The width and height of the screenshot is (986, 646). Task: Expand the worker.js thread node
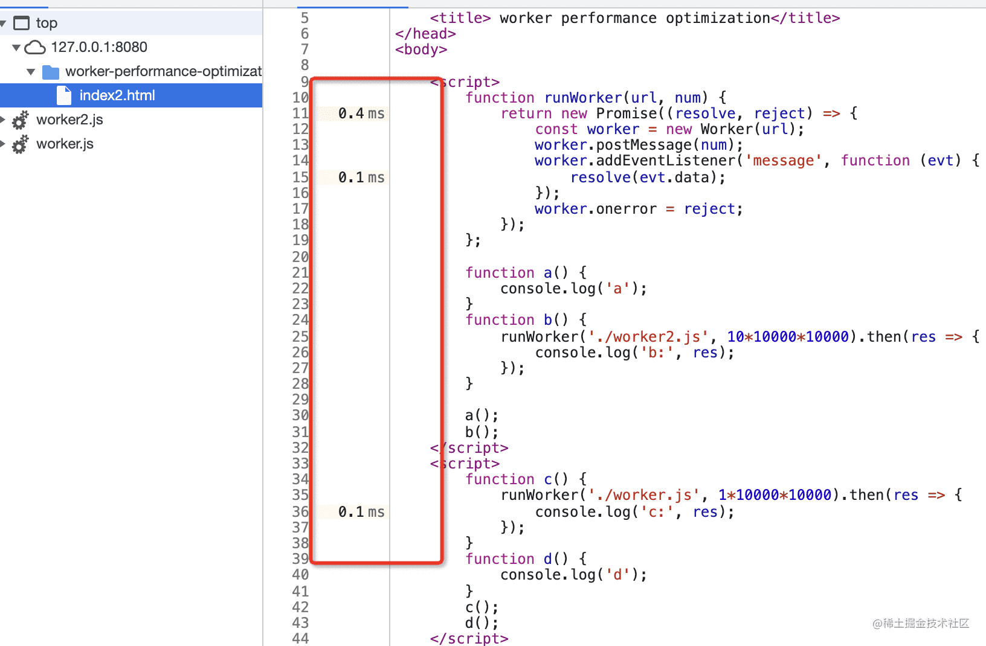(x=3, y=144)
